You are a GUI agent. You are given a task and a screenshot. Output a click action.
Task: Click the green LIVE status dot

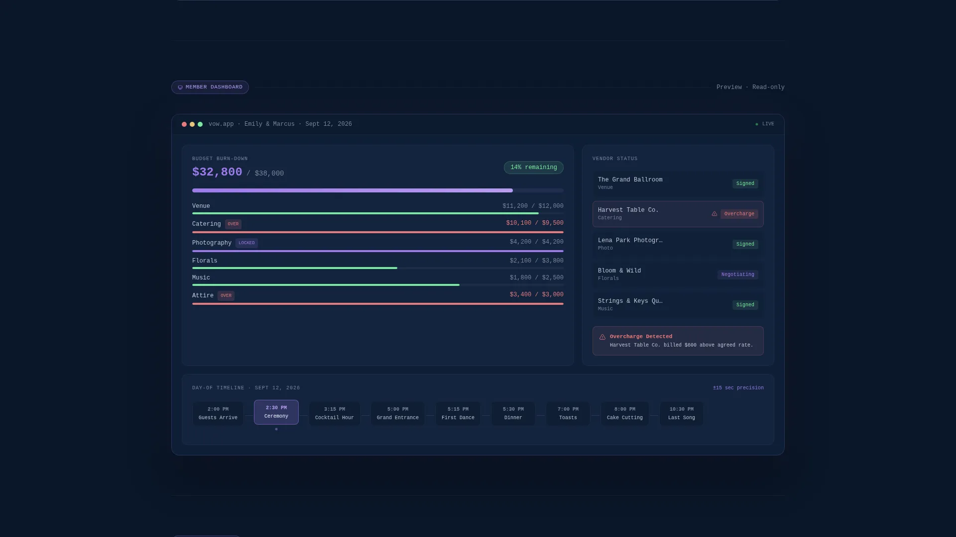(757, 124)
